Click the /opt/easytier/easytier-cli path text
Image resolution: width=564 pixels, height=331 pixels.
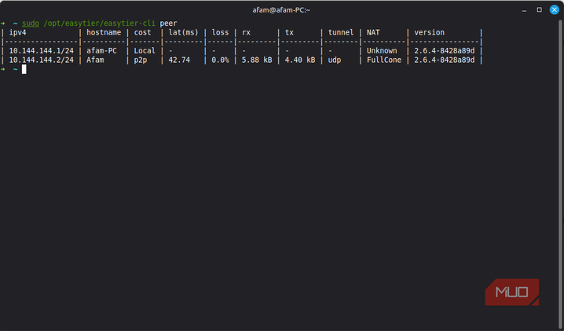point(99,24)
